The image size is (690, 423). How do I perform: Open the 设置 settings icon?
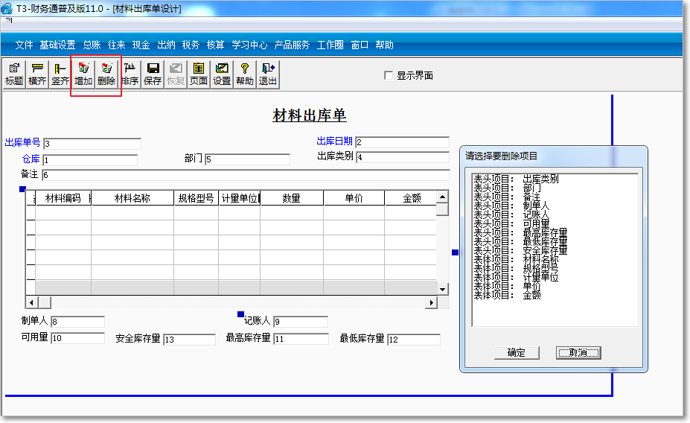[222, 74]
